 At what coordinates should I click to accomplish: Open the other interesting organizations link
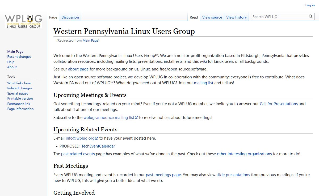click(244, 154)
